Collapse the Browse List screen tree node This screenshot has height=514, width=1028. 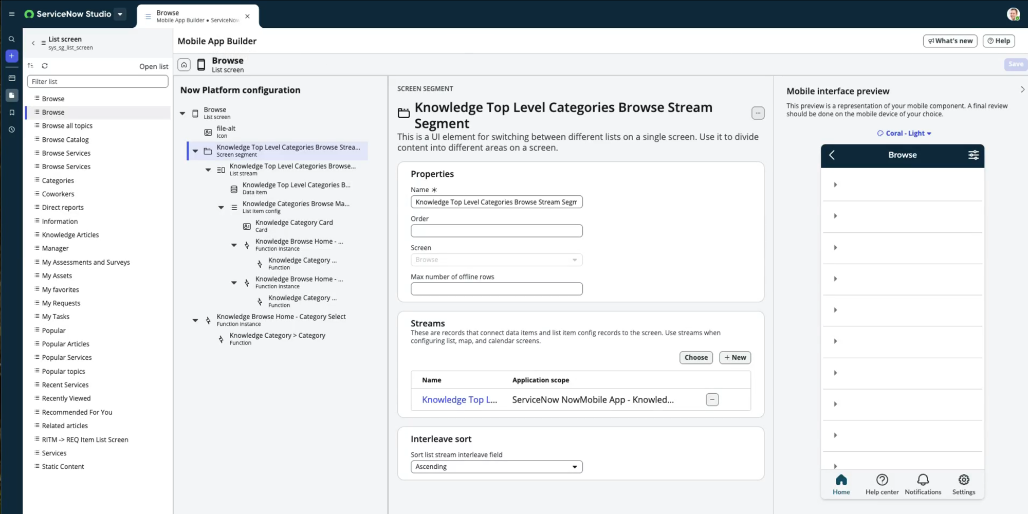click(x=182, y=113)
